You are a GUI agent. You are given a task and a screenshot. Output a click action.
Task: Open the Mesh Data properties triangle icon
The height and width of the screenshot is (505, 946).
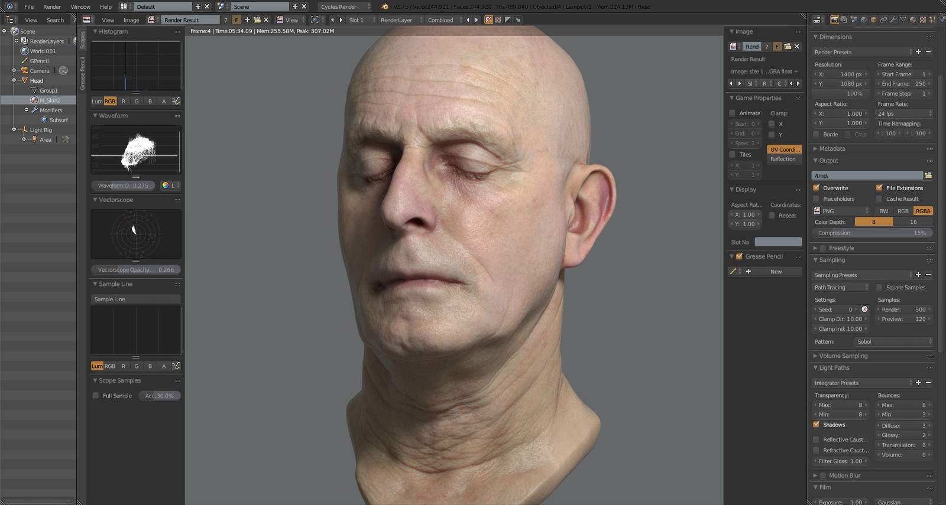click(903, 19)
